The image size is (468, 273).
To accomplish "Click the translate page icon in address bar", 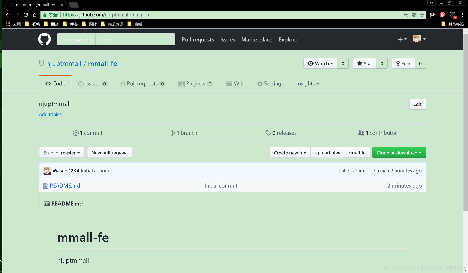I will (414, 15).
